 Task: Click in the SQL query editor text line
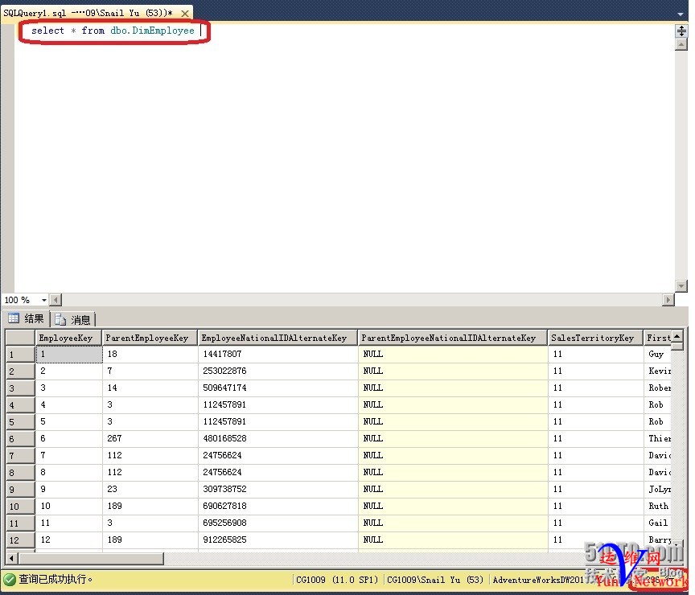point(113,31)
